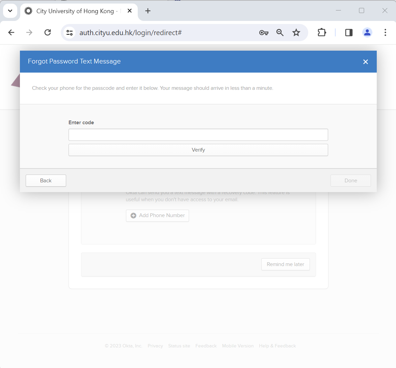Close the Forgot Password dialog
This screenshot has height=368, width=396.
(365, 62)
